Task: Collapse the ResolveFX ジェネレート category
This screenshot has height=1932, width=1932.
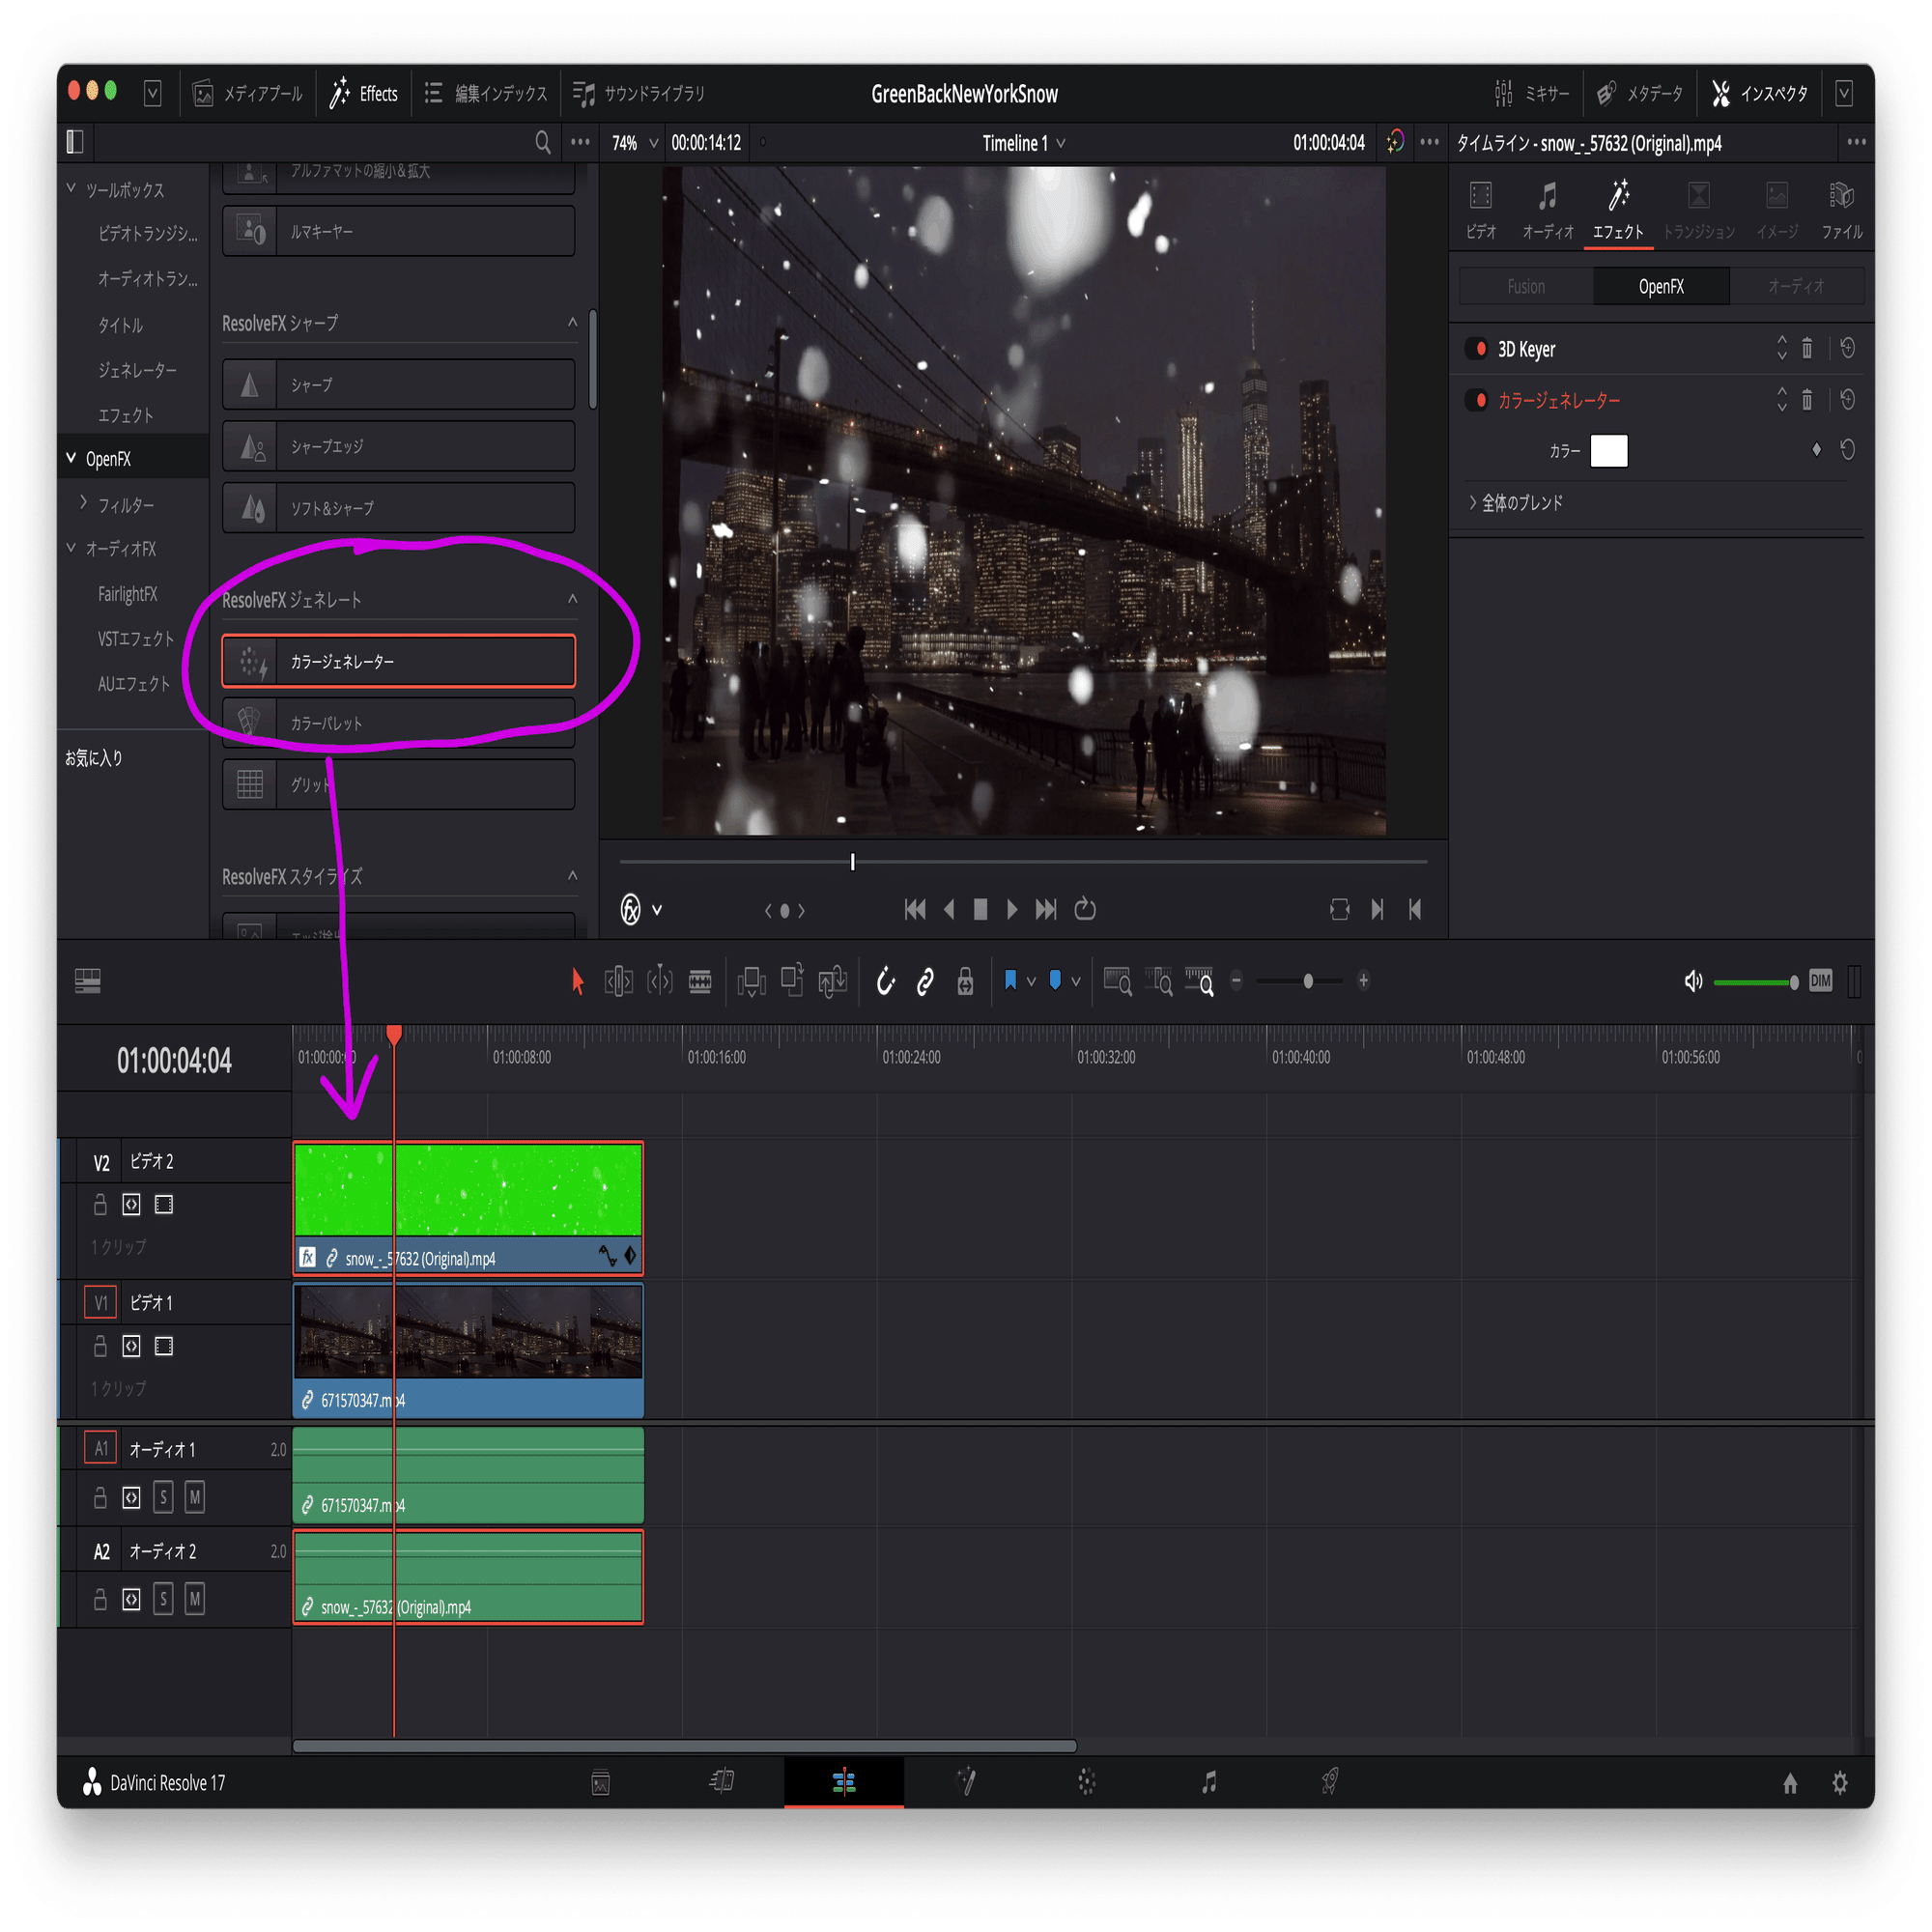Action: tap(573, 600)
